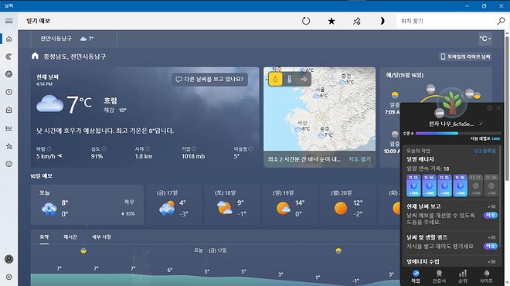Toggle dark mode with the moon icon
510x286 pixels.
point(382,21)
